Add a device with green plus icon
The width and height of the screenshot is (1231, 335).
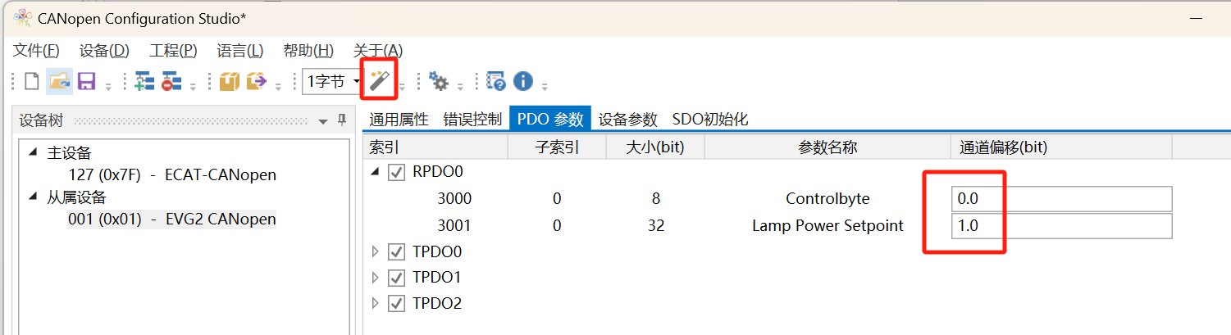[144, 81]
